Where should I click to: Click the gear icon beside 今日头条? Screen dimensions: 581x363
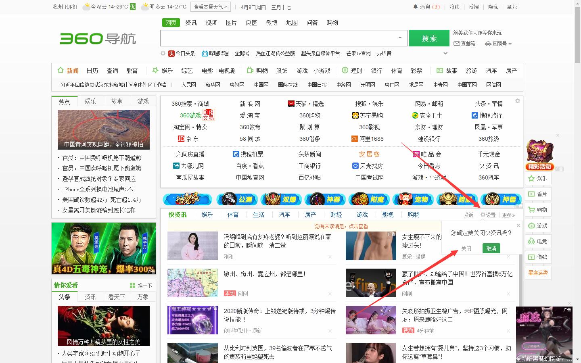[163, 53]
